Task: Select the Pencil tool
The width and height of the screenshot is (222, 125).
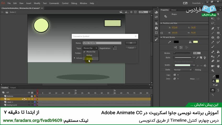Action: tap(213, 42)
